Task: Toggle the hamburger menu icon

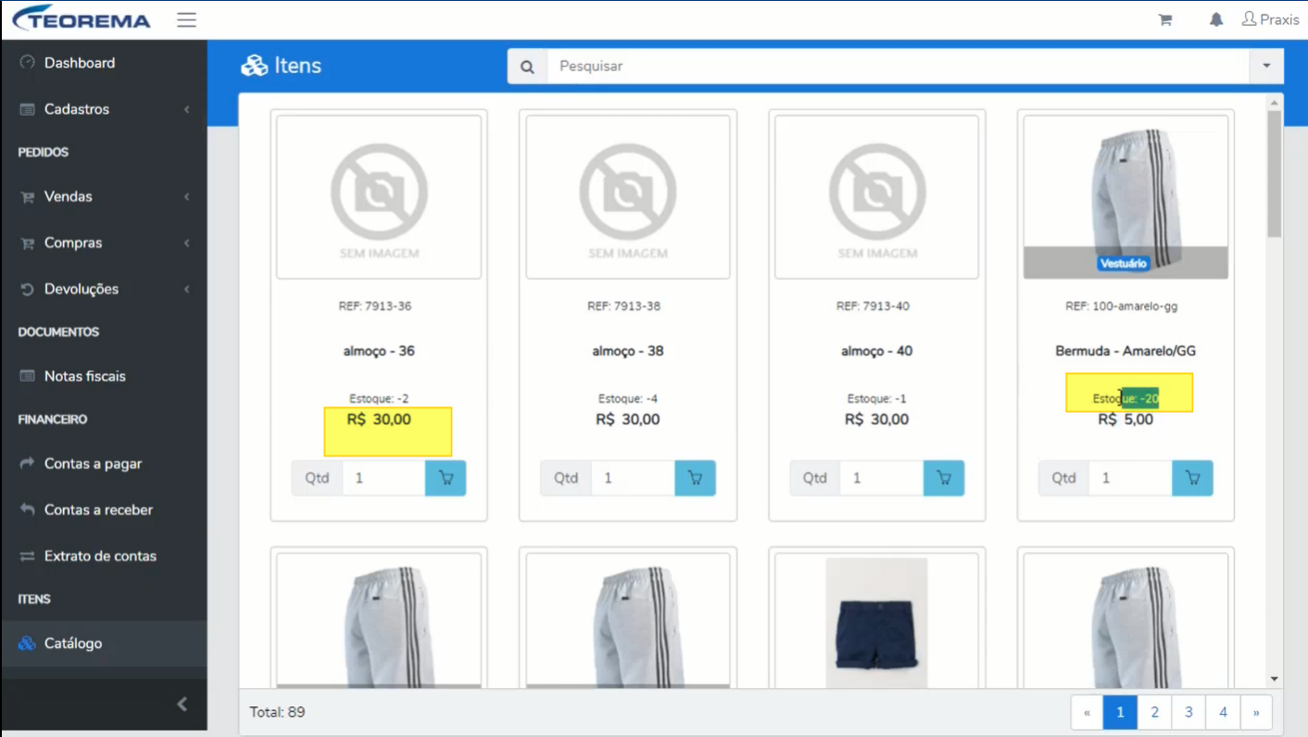Action: [187, 19]
